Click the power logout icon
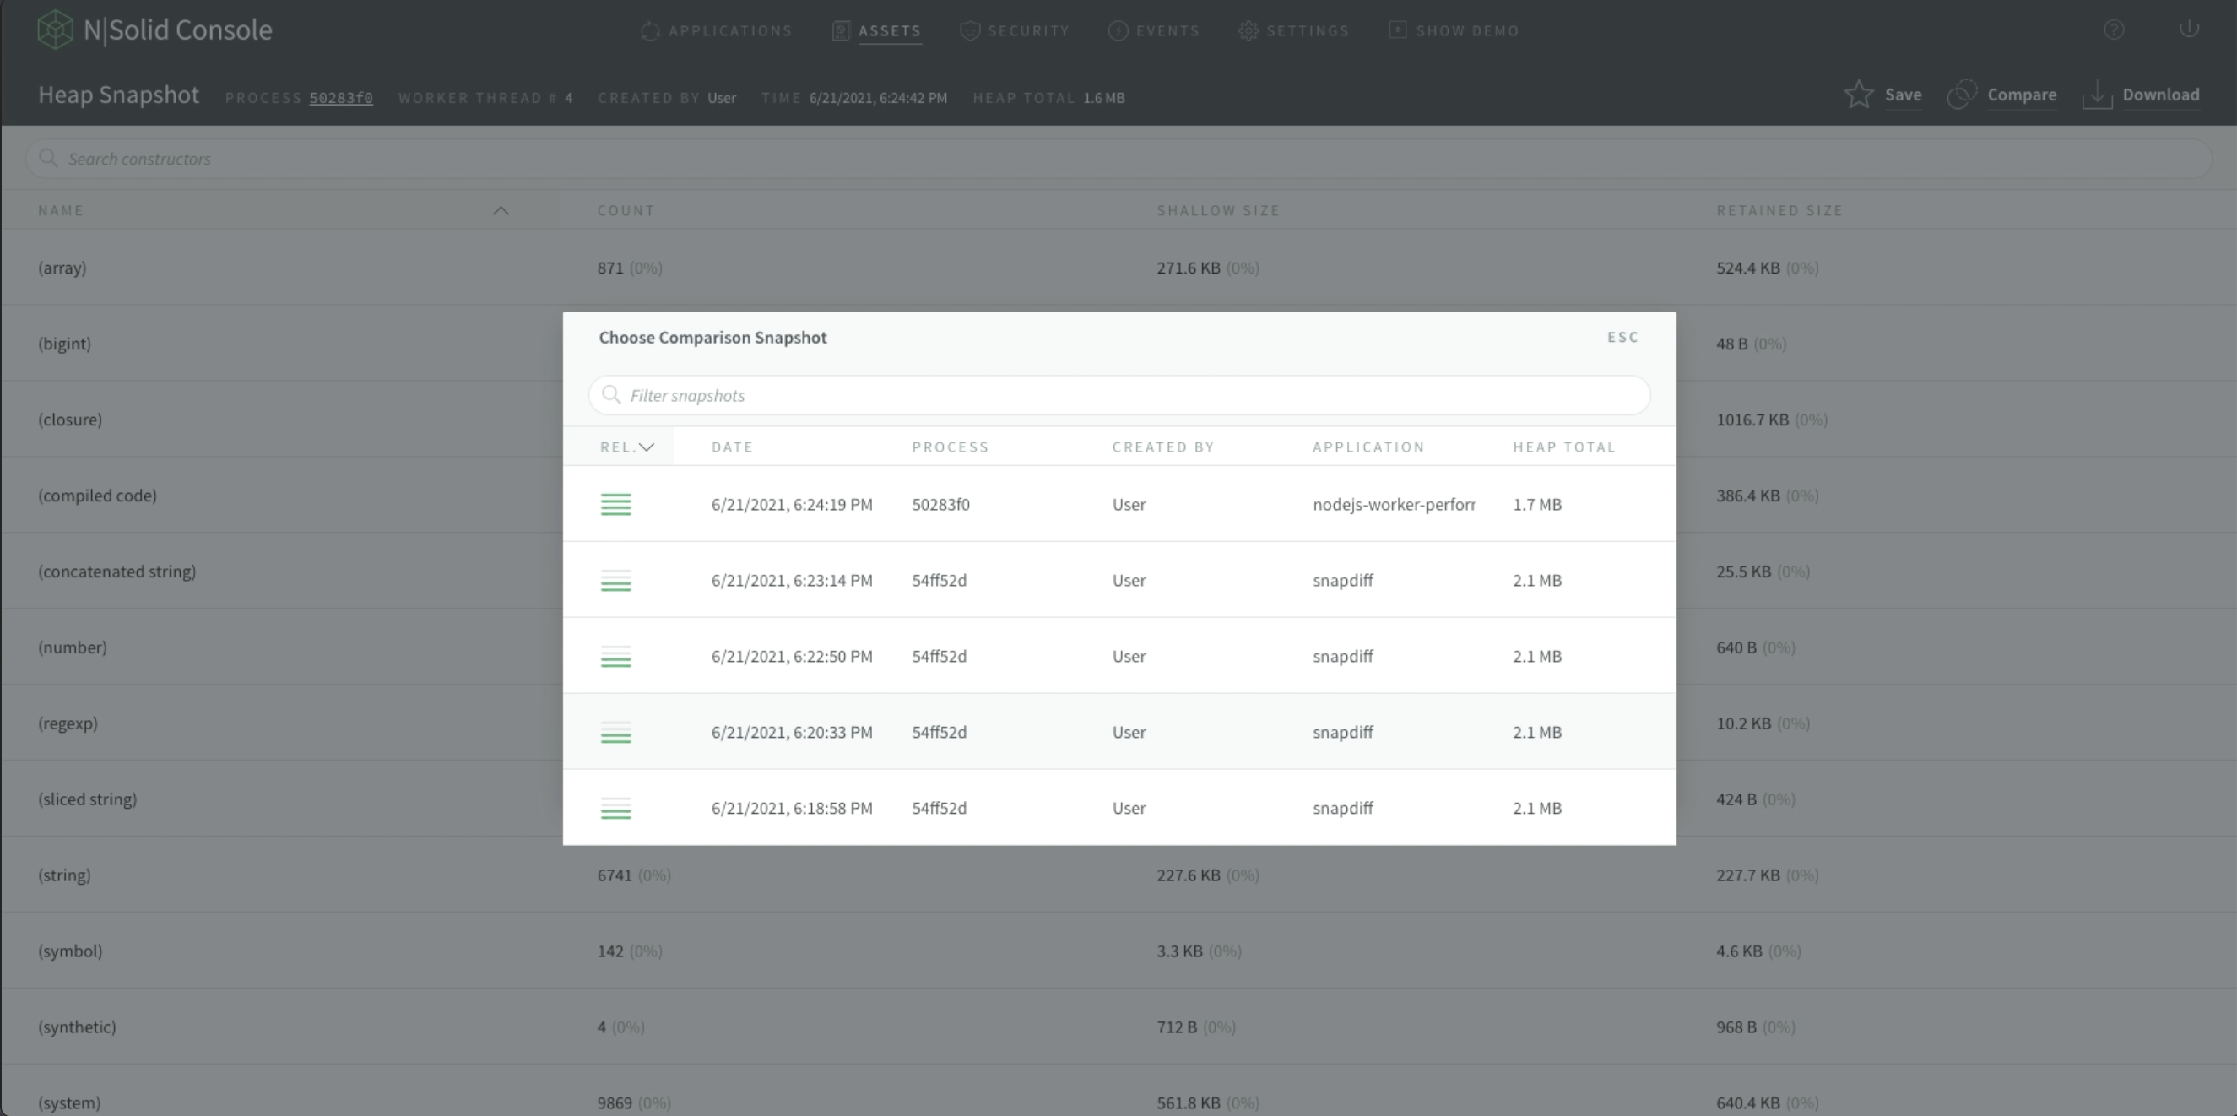2237x1116 pixels. coord(2188,30)
